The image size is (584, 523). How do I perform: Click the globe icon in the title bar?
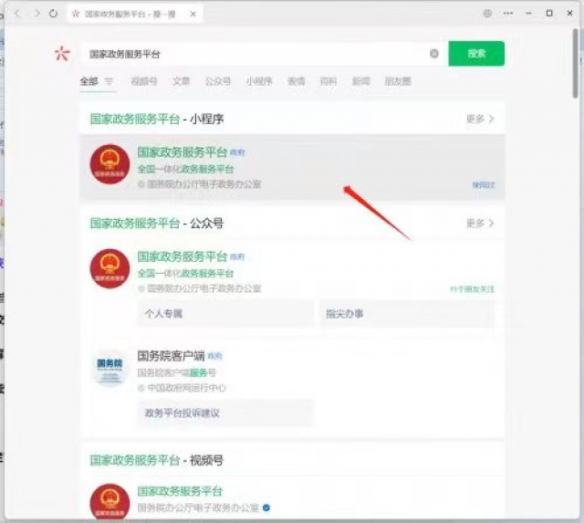[487, 14]
